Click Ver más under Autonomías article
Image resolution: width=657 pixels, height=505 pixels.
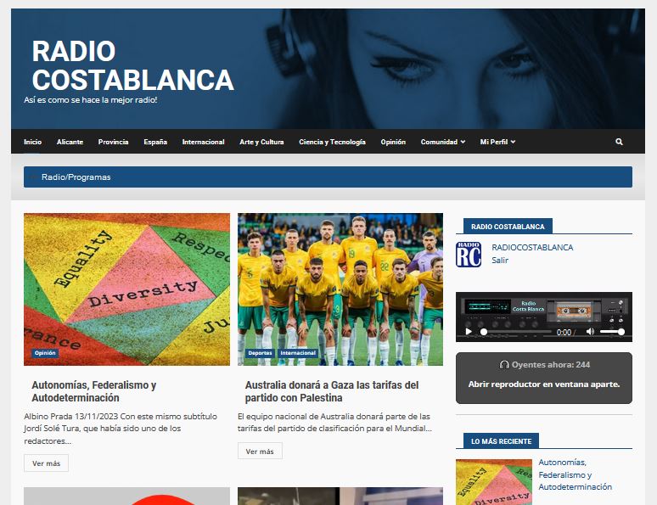46,463
